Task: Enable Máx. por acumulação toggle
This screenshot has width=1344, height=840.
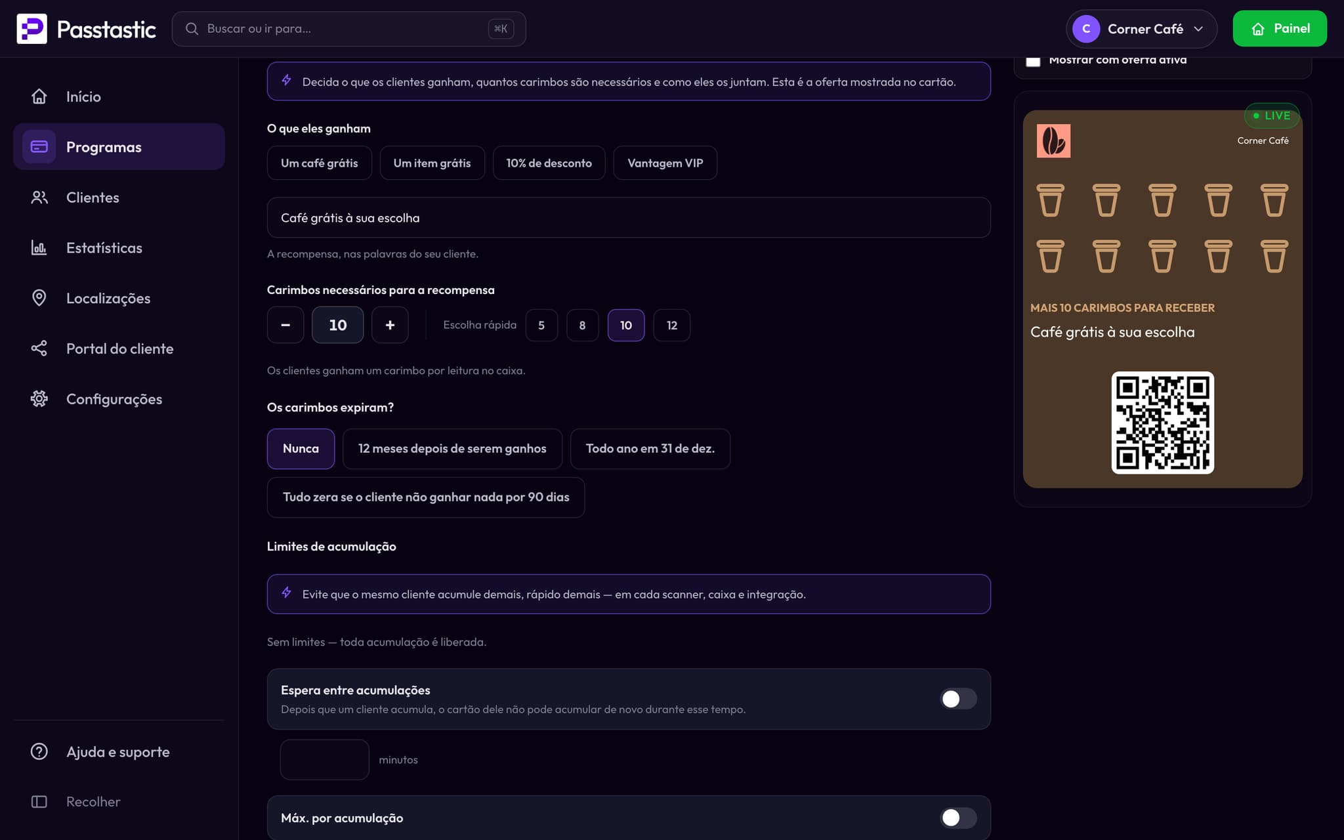Action: click(958, 818)
